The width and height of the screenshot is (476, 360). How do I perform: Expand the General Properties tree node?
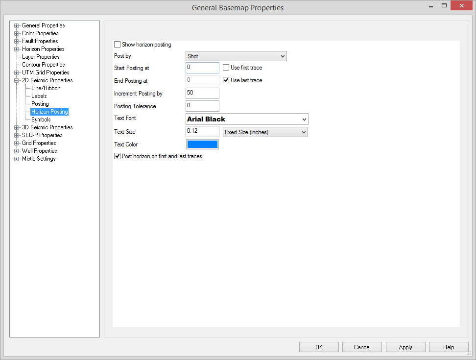[17, 25]
